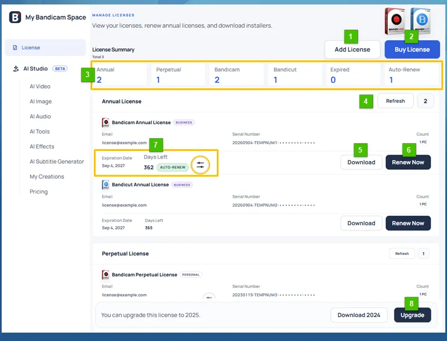Viewport: 447px width, 341px height.
Task: Click the Bandicam summary card
Action: click(237, 75)
